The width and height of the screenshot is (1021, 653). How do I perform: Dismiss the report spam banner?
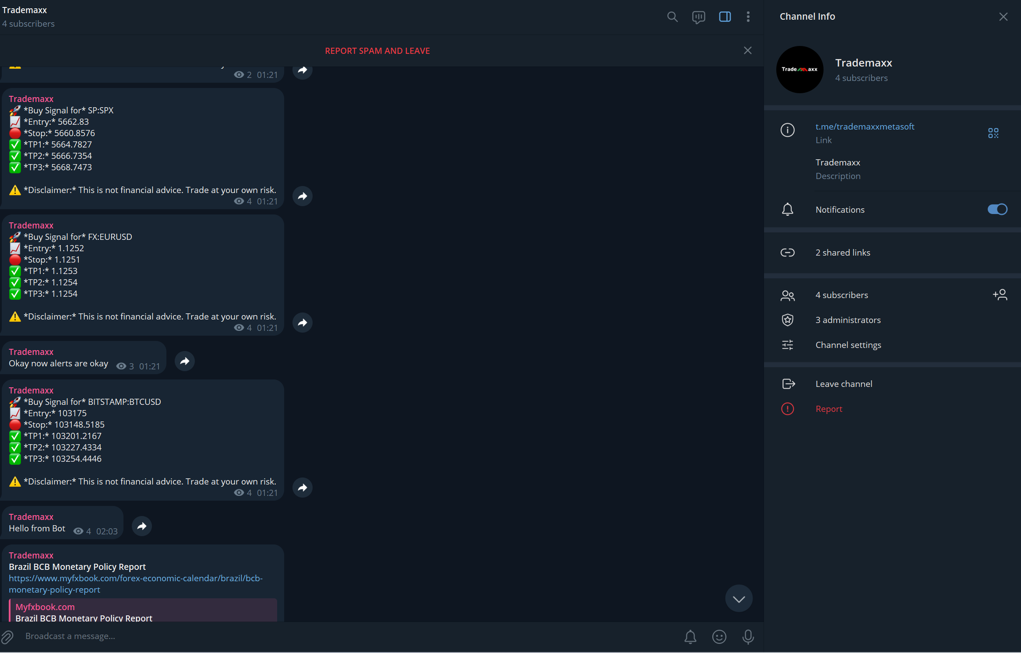[747, 50]
